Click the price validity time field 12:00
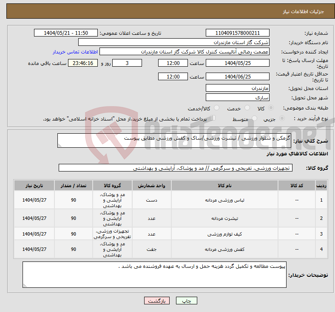The height and width of the screenshot is (312, 335). tap(173, 76)
